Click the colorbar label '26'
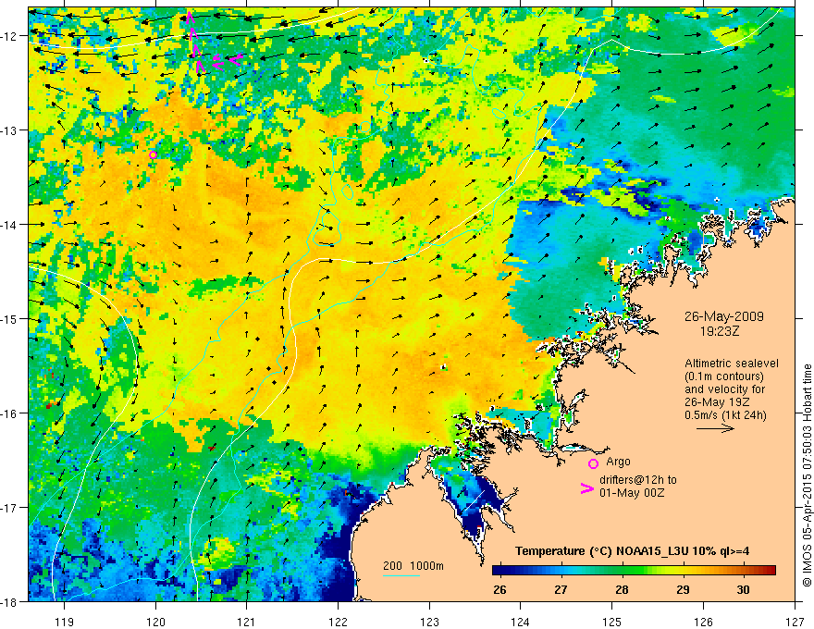 tap(499, 589)
